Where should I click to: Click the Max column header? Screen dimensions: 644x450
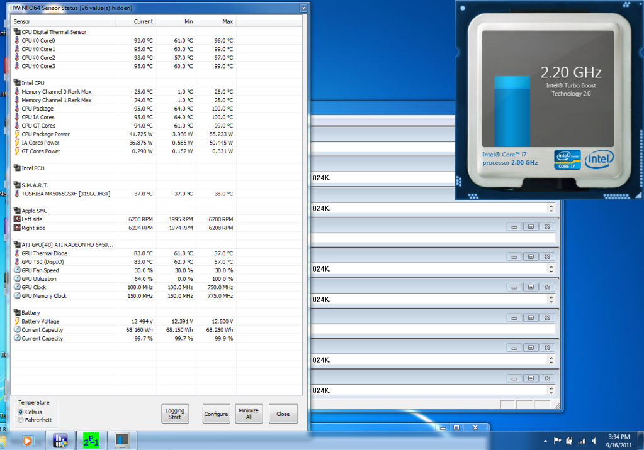(216, 21)
